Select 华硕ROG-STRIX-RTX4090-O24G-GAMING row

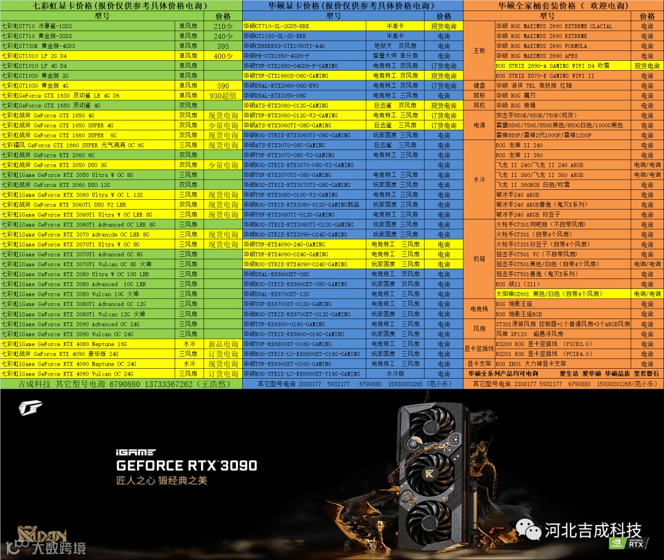click(x=353, y=264)
